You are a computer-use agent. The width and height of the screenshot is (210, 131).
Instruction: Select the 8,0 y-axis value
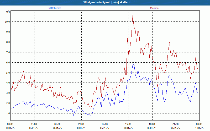[8, 42]
